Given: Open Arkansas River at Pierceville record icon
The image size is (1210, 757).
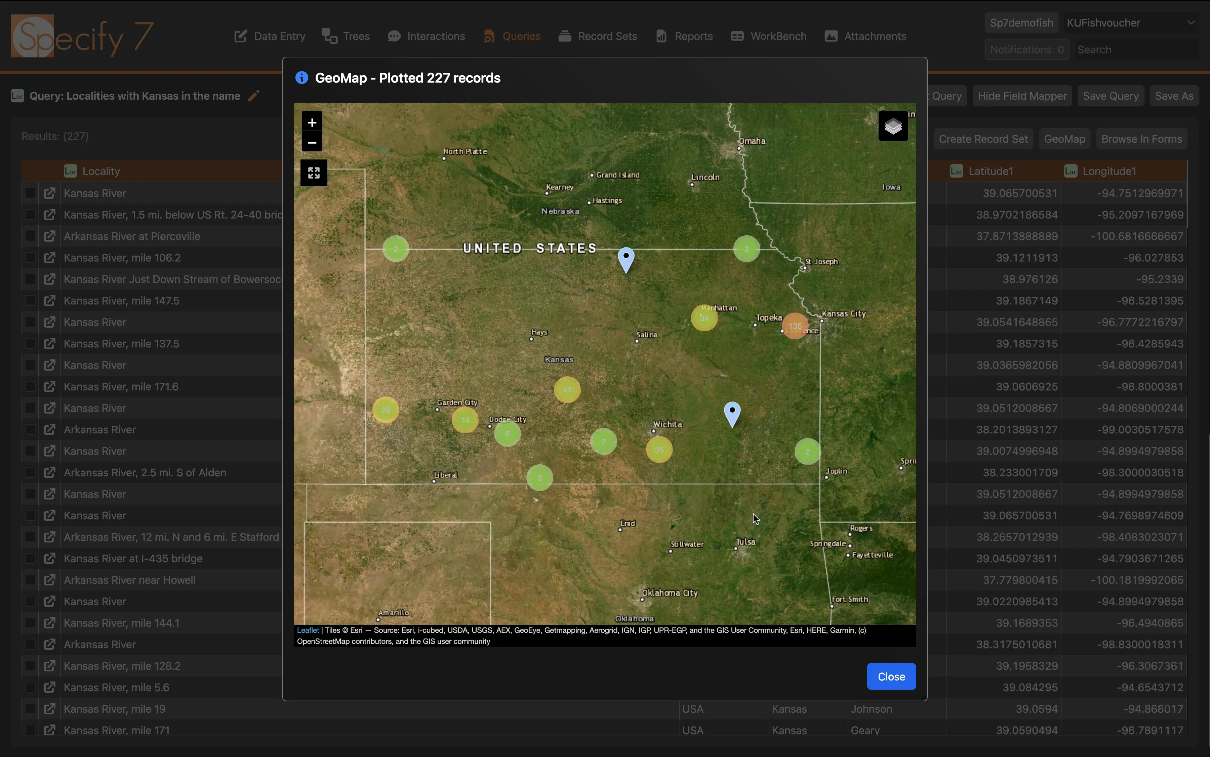Looking at the screenshot, I should (x=49, y=236).
